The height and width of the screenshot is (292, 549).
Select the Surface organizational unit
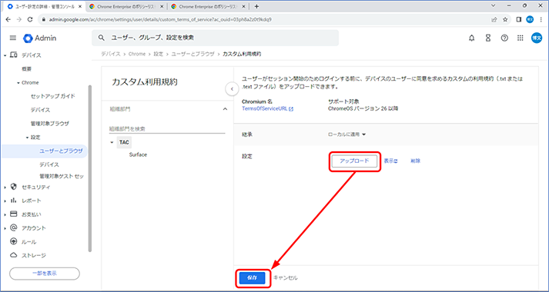pyautogui.click(x=138, y=154)
